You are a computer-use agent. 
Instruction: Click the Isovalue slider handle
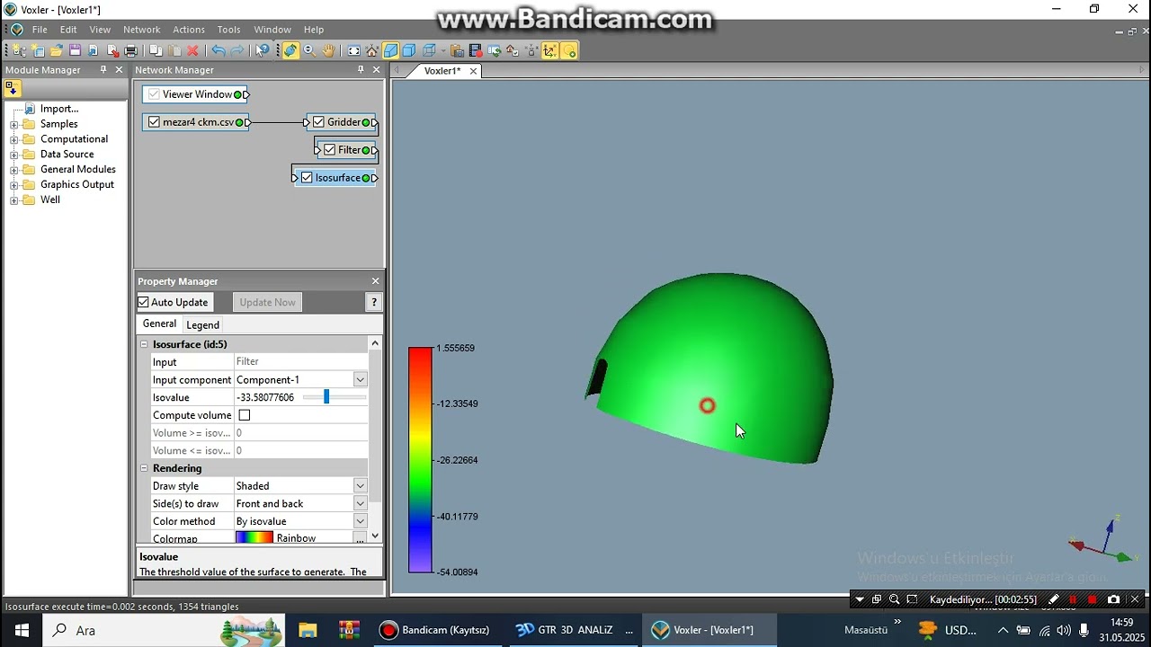pos(326,396)
